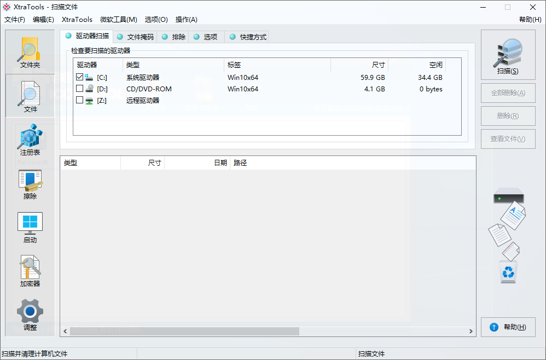Open the 操作(A) menu
Screen dimensions: 546x360
point(186,20)
